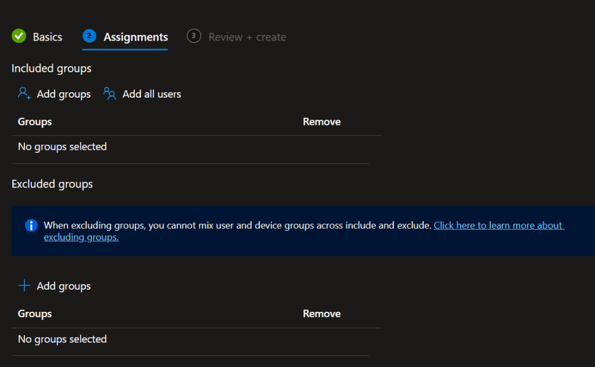Image resolution: width=595 pixels, height=367 pixels.
Task: Select the Add groups person icon under Included groups
Action: point(23,93)
